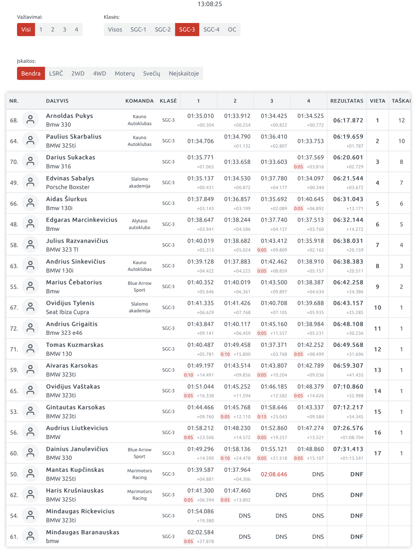Choose the LSRČ standings filter
This screenshot has width=417, height=550.
click(56, 73)
